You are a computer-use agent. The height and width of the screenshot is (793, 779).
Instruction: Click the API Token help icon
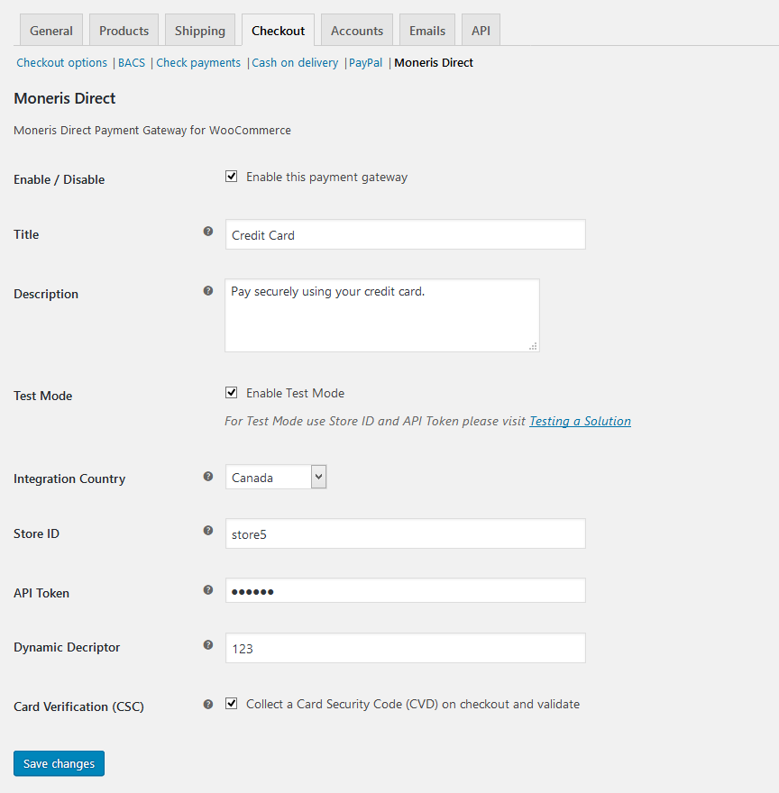208,590
